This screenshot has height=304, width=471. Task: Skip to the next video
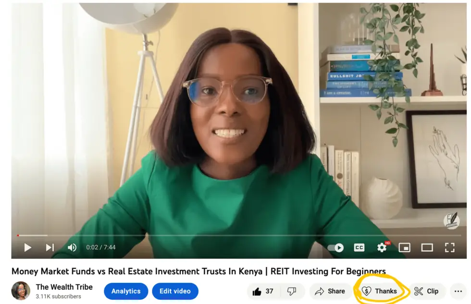point(50,248)
